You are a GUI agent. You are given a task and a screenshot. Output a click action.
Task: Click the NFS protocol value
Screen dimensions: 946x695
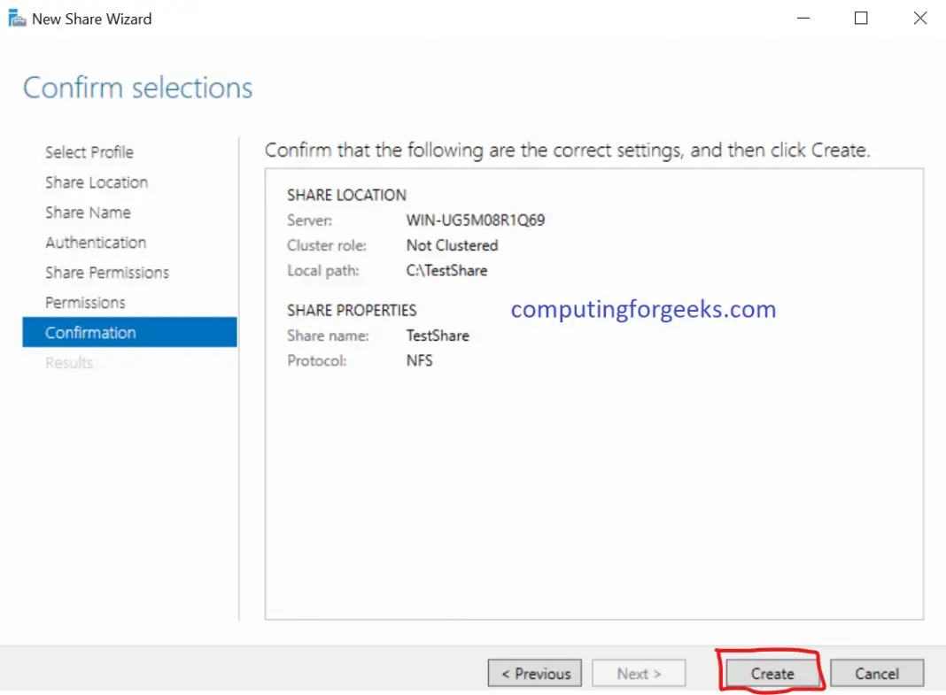[x=419, y=360]
